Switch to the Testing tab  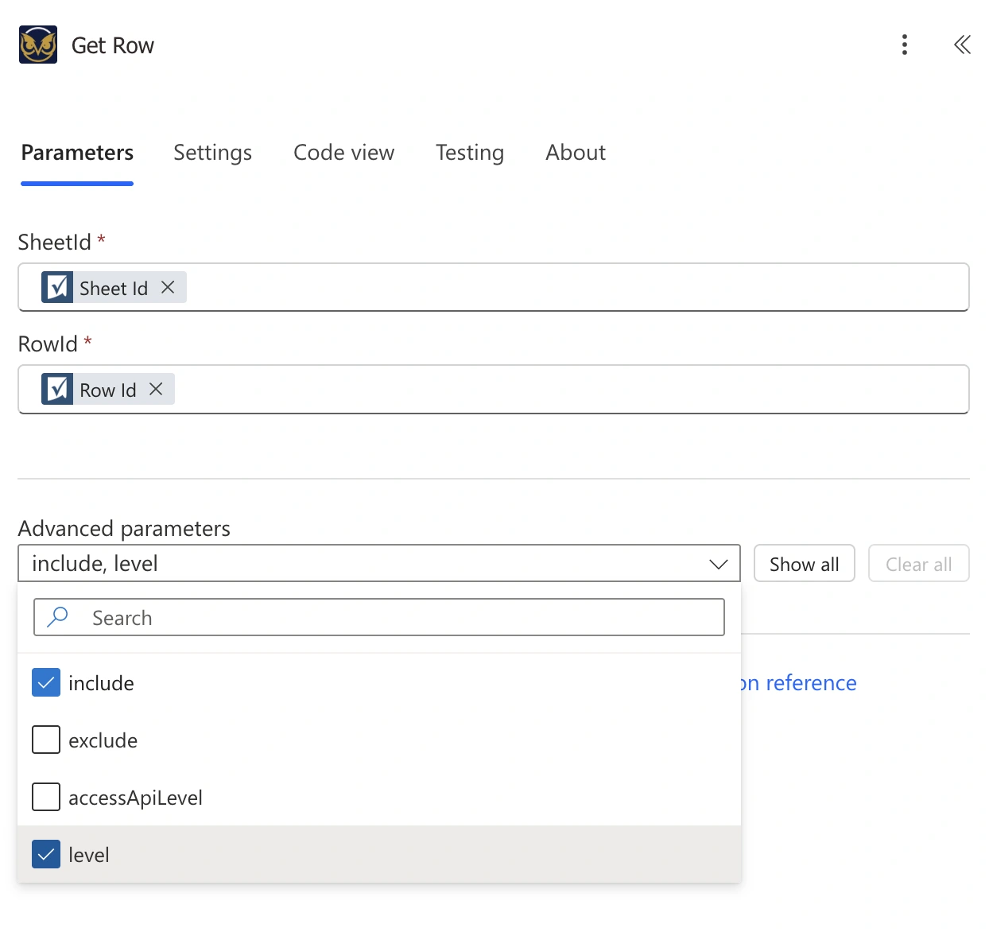[470, 153]
